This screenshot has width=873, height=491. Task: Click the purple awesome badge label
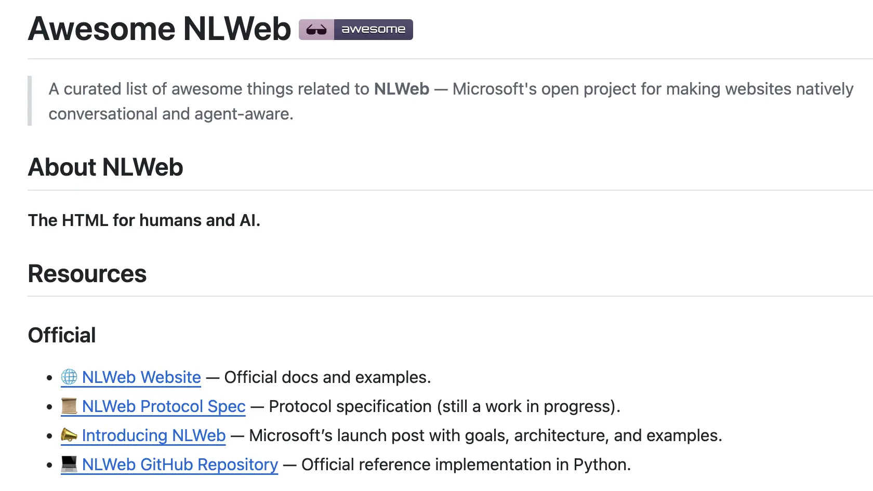[374, 30]
